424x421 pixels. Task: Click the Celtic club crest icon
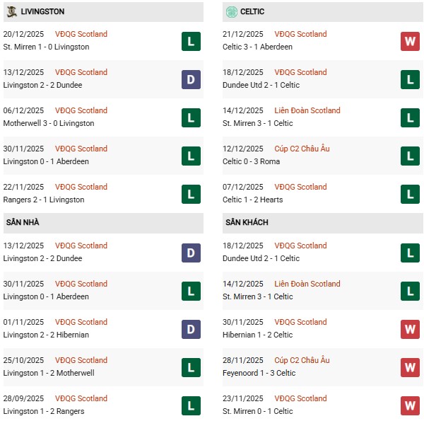coord(232,11)
